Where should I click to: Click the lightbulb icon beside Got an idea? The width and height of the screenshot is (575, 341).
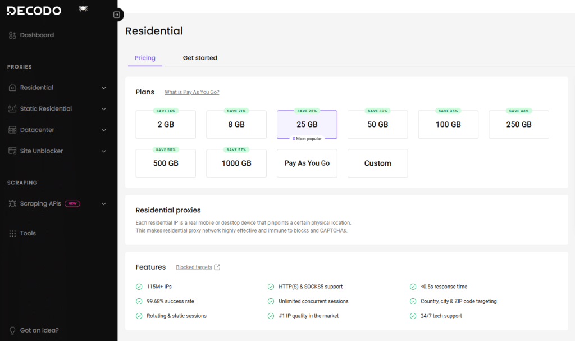pos(12,330)
